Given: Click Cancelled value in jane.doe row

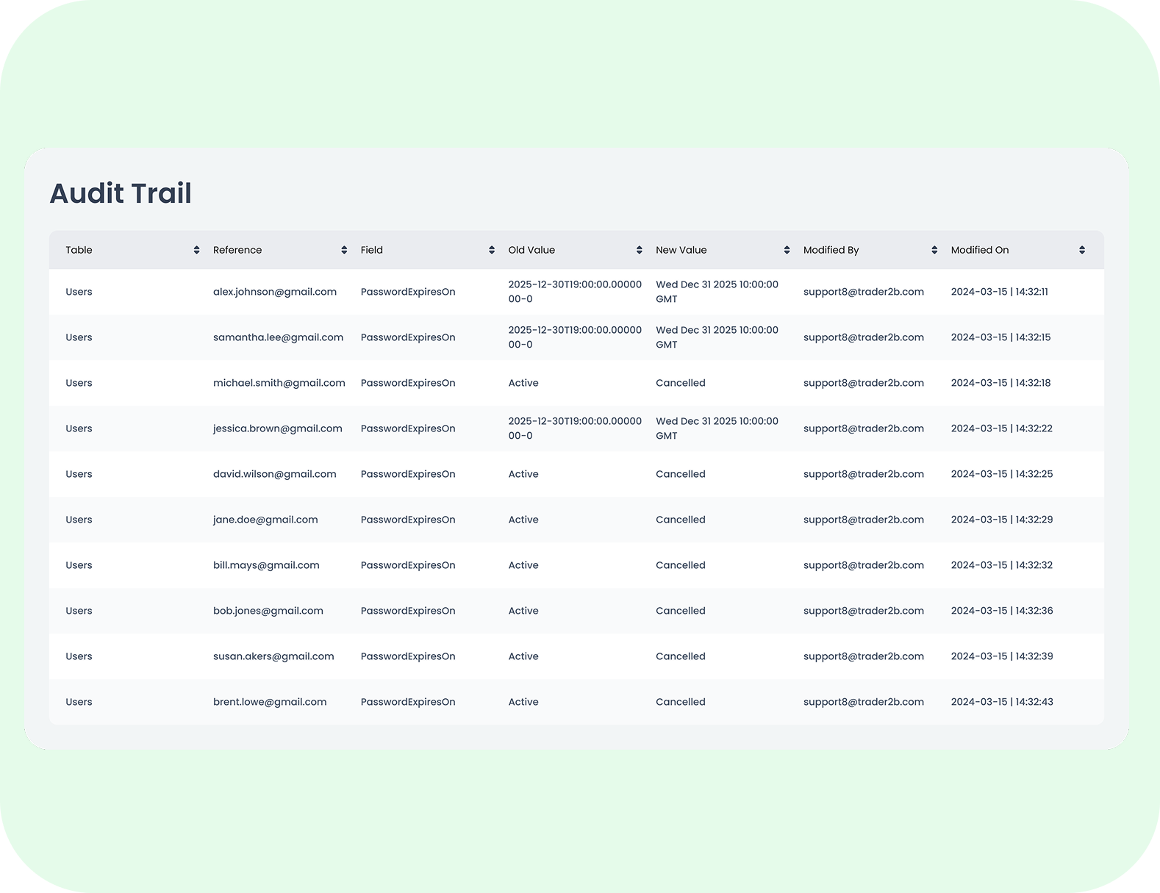Looking at the screenshot, I should (x=680, y=520).
